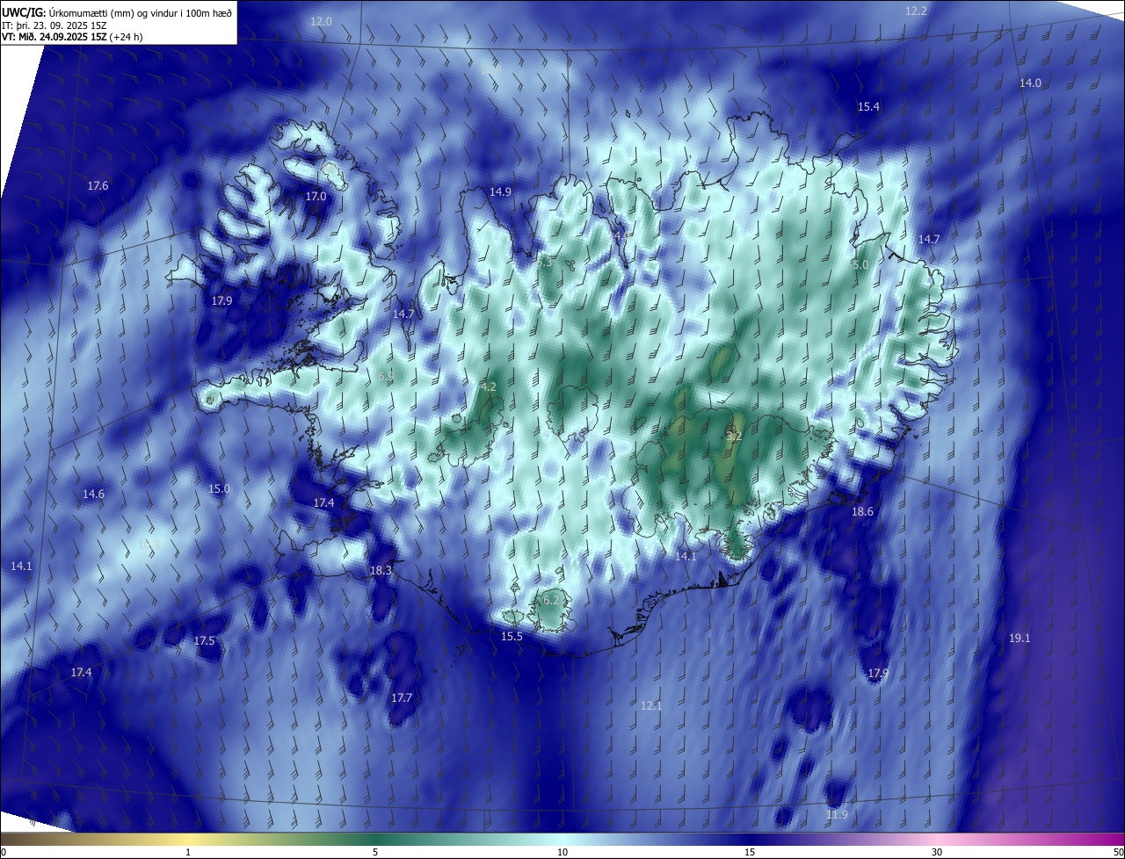Click the title 'Úrkomumætti (mm) og vindur í 100m hæð'
This screenshot has height=859, width=1125.
pos(141,12)
